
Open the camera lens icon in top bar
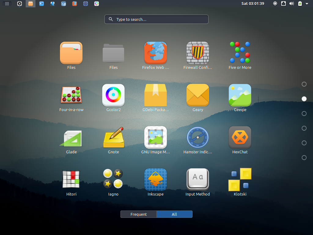(x=86, y=4)
